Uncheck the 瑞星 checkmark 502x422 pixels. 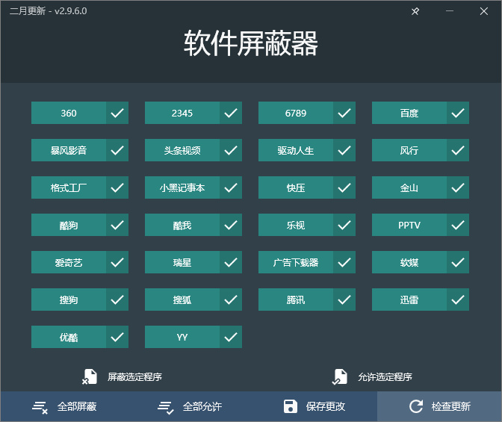tap(231, 262)
